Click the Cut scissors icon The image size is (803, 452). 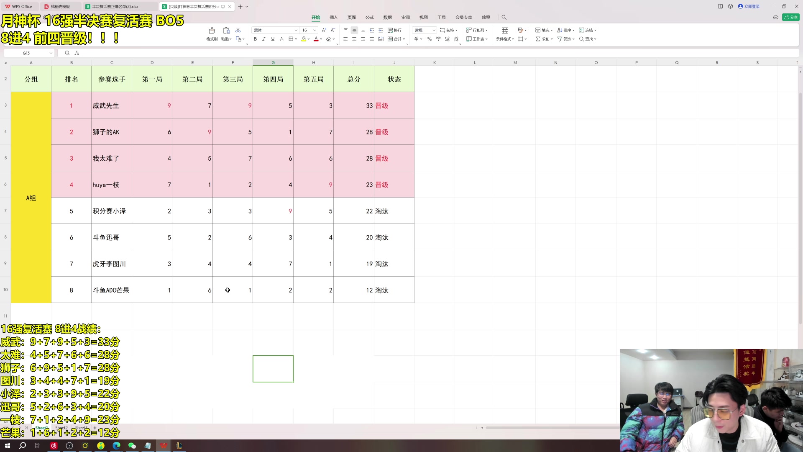pos(238,30)
